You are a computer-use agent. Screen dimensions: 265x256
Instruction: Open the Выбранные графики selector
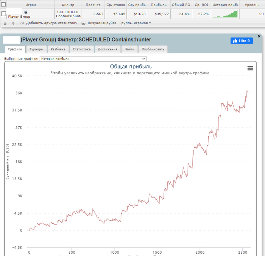(x=93, y=58)
